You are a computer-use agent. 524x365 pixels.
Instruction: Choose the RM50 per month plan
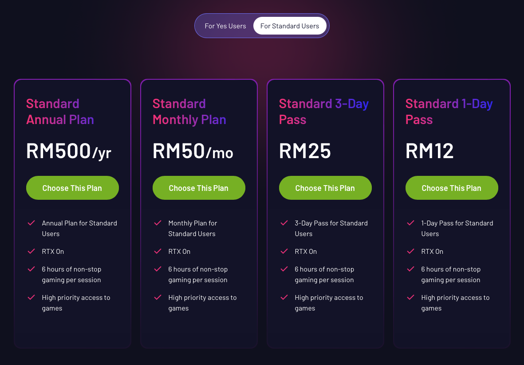click(x=199, y=188)
